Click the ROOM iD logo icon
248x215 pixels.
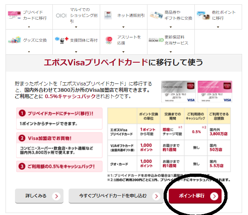[x=156, y=40]
